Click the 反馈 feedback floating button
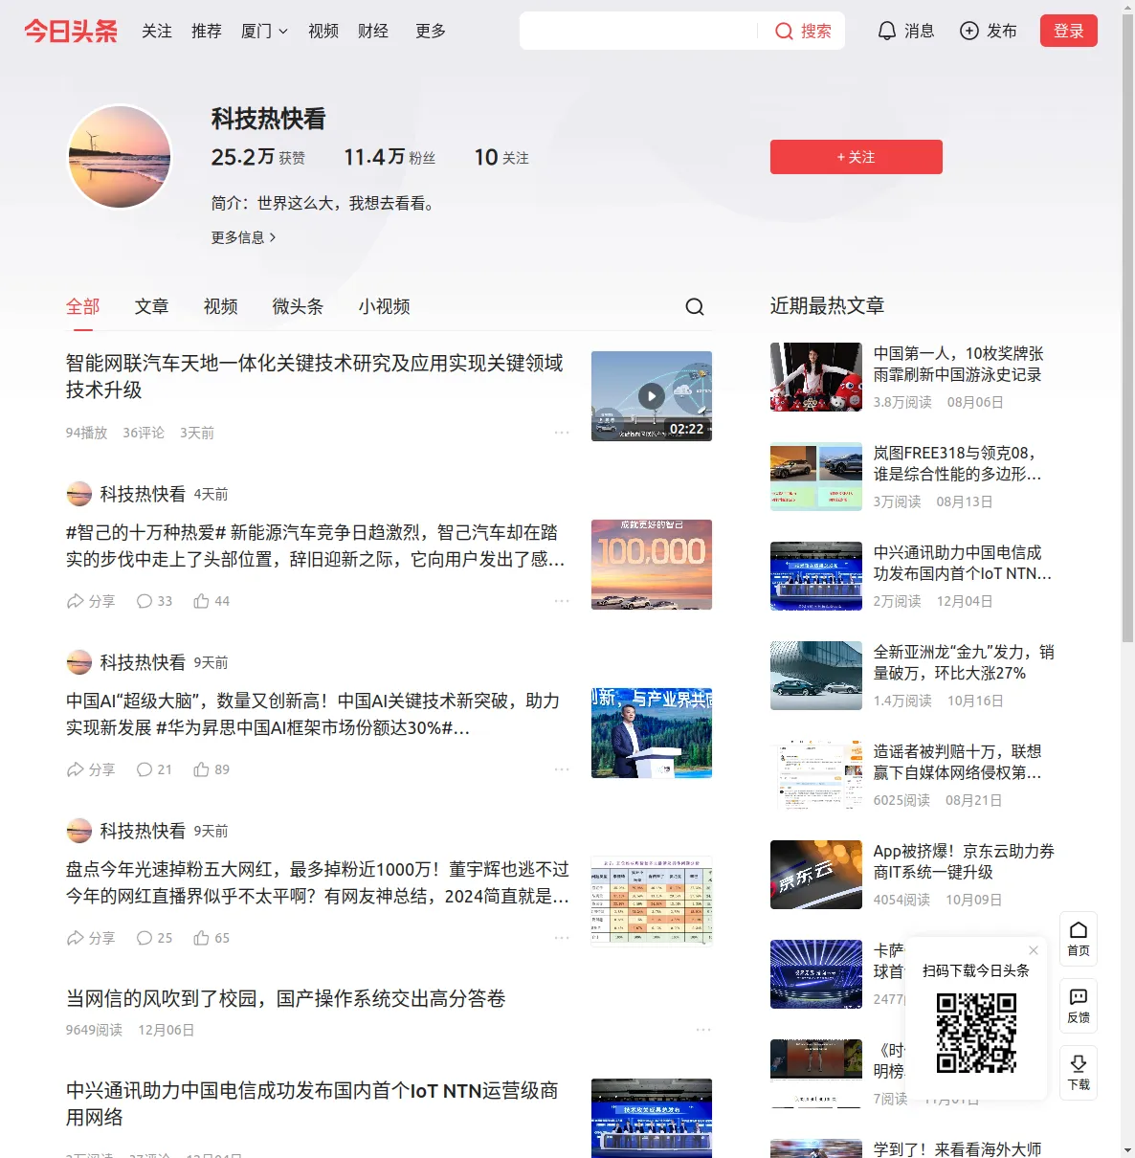This screenshot has height=1158, width=1135. [1079, 1006]
